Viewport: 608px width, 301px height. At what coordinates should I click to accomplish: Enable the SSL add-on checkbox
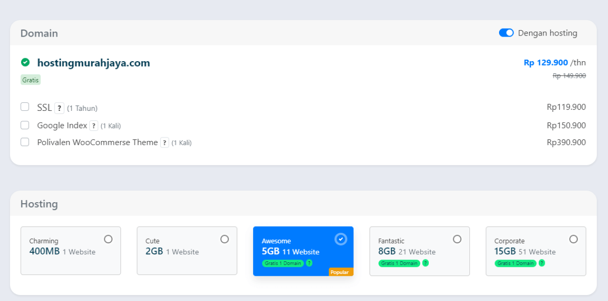[25, 106]
